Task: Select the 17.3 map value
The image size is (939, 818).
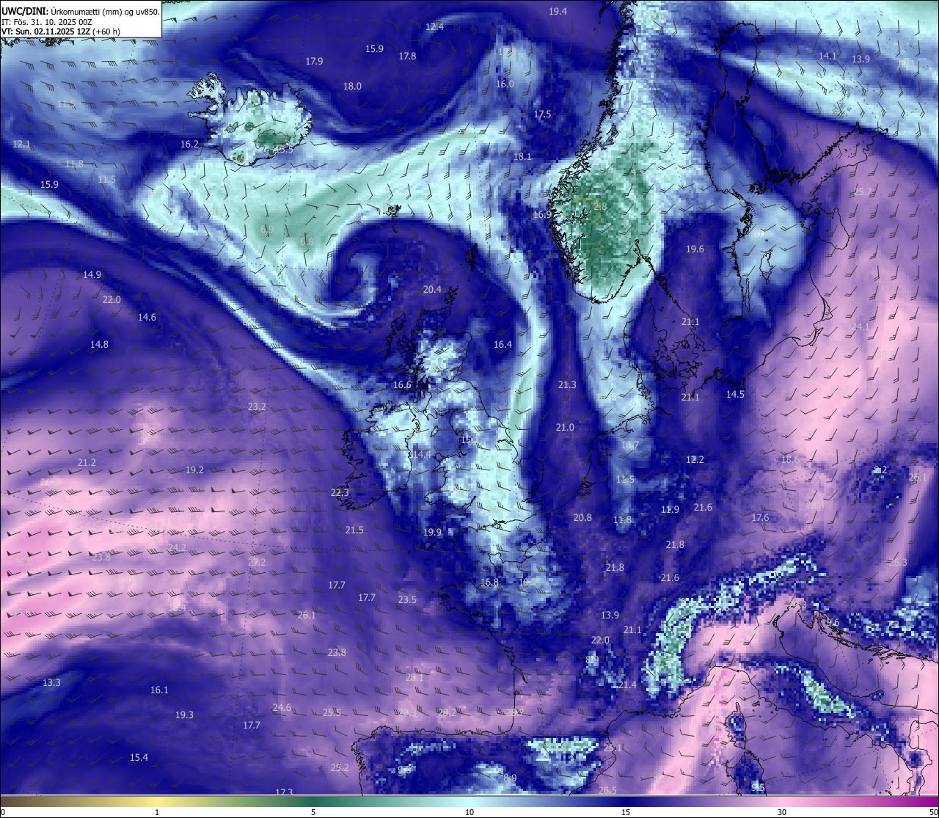Action: (284, 792)
